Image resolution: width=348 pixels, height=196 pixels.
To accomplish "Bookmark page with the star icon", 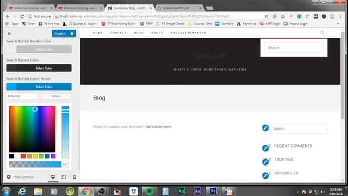I will pyautogui.click(x=266, y=16).
